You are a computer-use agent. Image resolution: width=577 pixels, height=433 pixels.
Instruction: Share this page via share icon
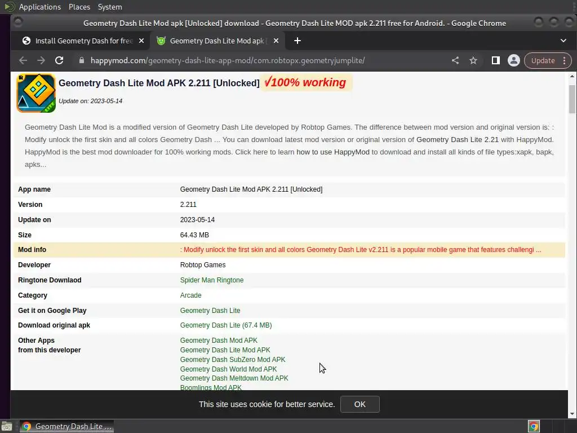(455, 60)
